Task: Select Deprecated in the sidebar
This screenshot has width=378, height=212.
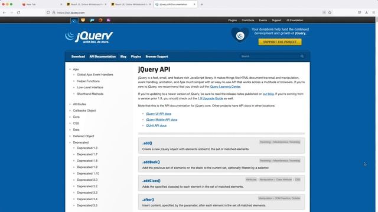Action: click(x=81, y=143)
